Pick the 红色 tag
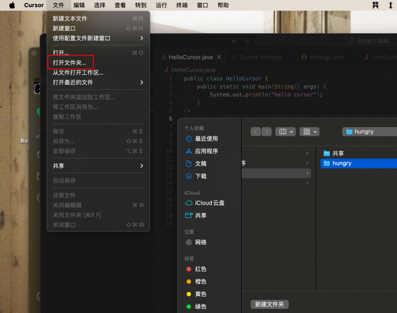Screen dimensions: 397x313 point(200,269)
